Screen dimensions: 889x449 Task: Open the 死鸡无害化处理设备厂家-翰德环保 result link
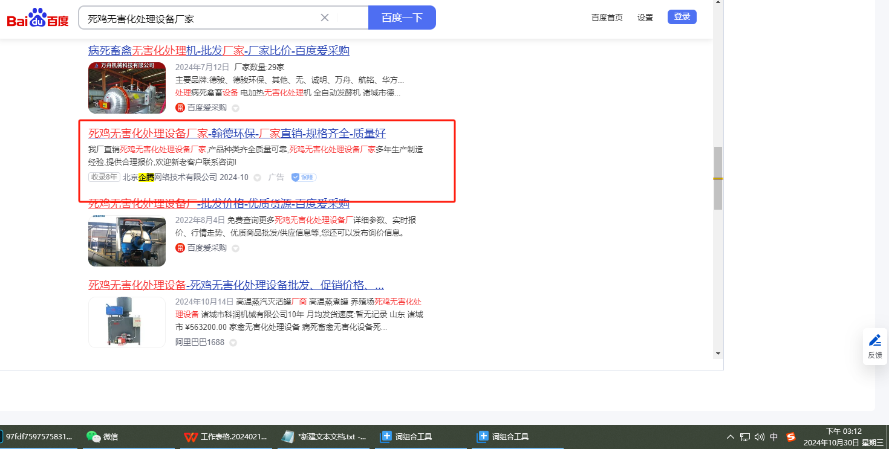[237, 134]
